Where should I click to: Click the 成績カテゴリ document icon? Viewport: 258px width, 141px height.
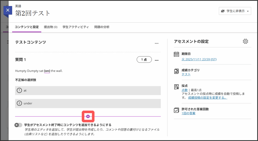coord(177,72)
